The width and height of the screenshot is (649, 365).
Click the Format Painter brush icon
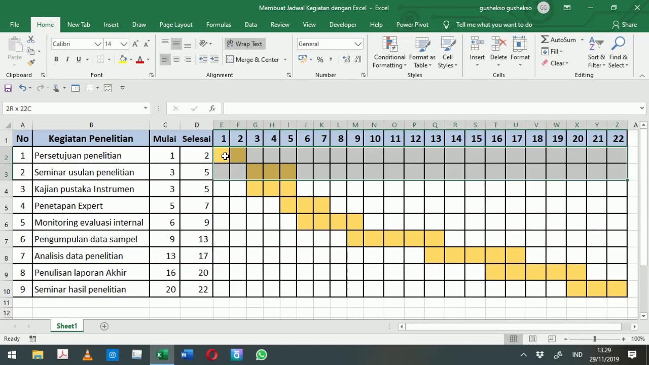31,62
